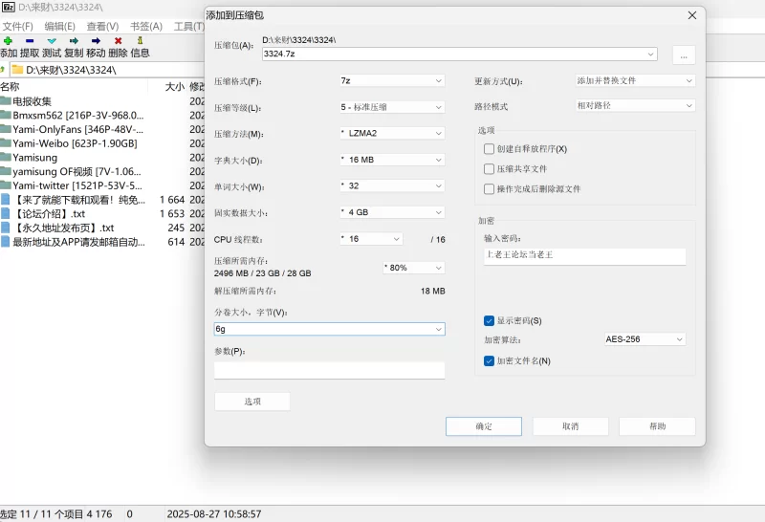
Task: Click the 帮助 button
Action: (657, 426)
